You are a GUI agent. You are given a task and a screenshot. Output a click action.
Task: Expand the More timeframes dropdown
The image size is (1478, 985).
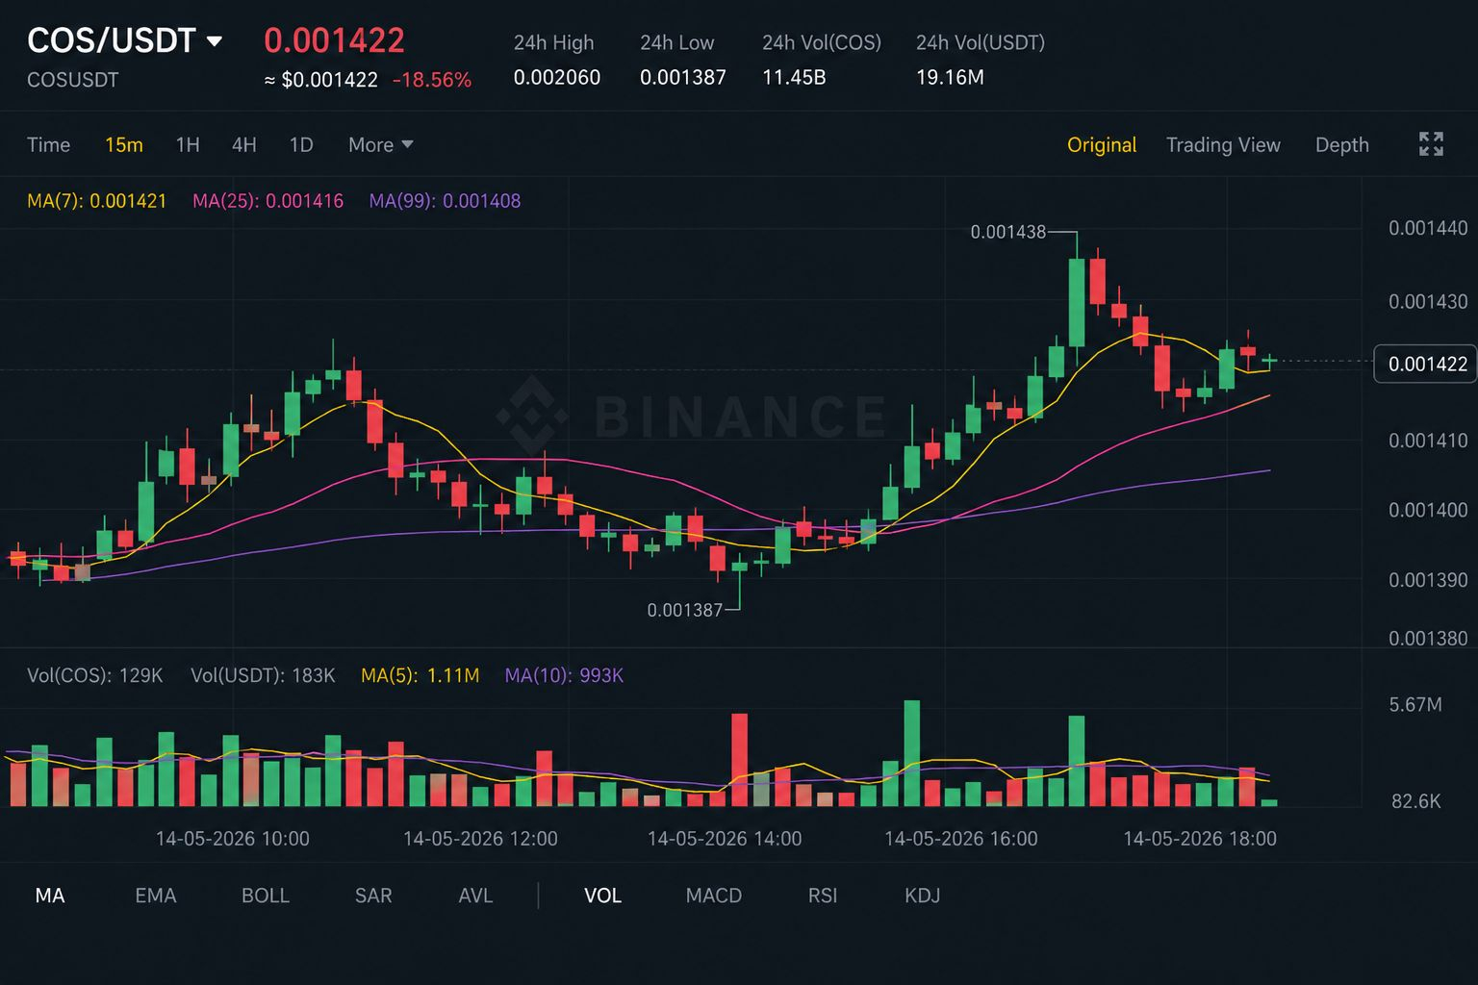(380, 144)
